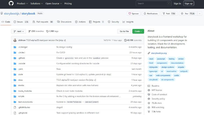
Task: Click the Sign in link
Action: tap(177, 3)
